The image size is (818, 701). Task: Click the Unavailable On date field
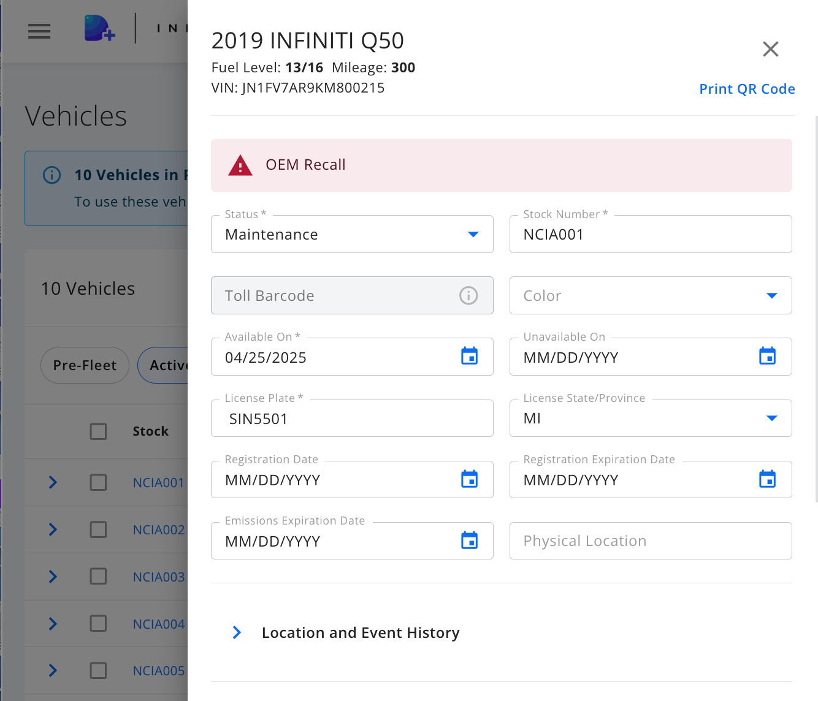tap(651, 357)
